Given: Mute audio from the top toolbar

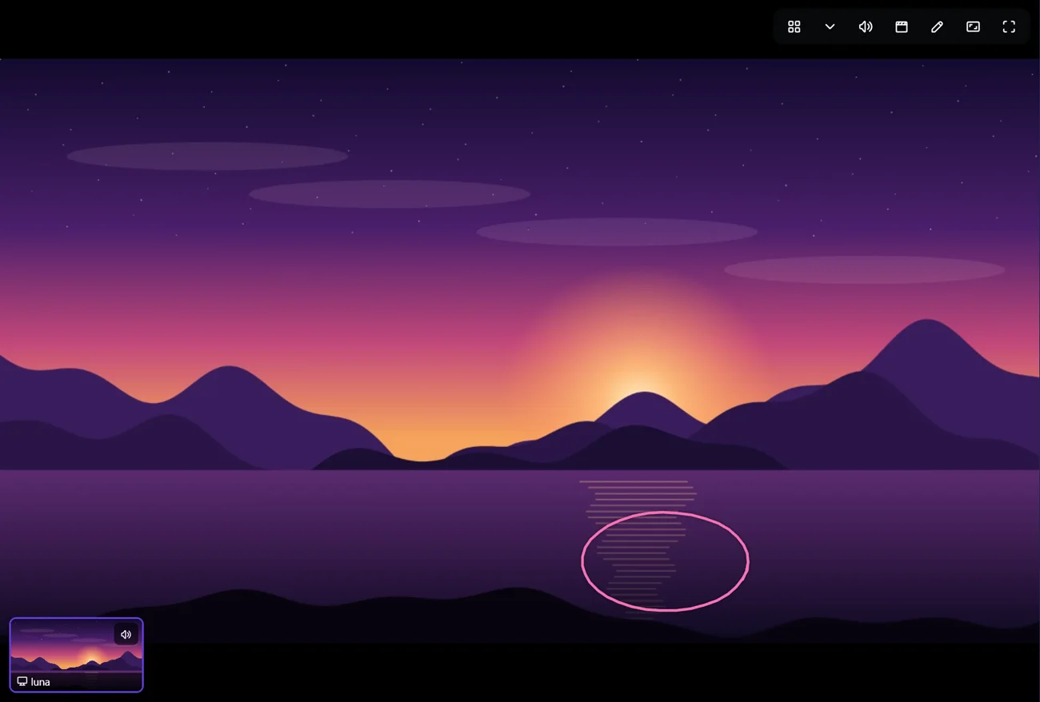Looking at the screenshot, I should [866, 27].
